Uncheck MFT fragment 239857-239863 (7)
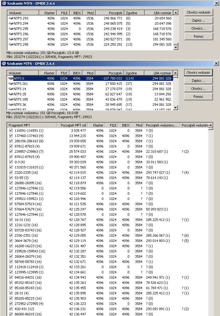 pyautogui.click(x=11, y=151)
